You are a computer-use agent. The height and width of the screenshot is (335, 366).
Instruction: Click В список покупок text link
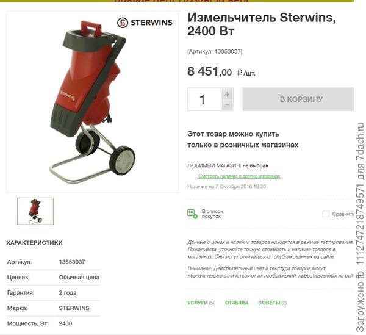click(212, 214)
